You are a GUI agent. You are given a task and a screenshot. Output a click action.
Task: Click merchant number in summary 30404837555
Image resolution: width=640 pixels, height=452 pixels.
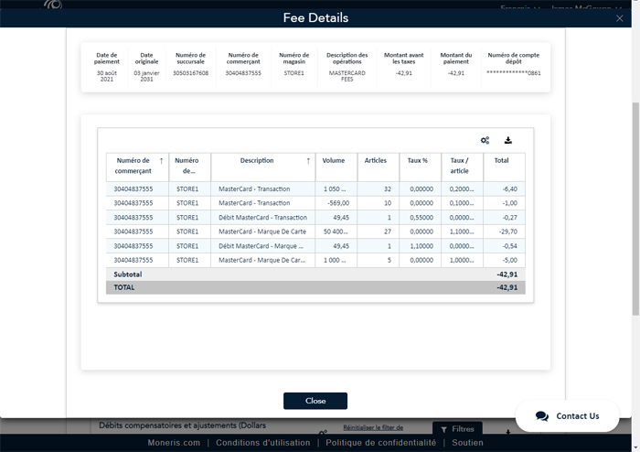243,73
